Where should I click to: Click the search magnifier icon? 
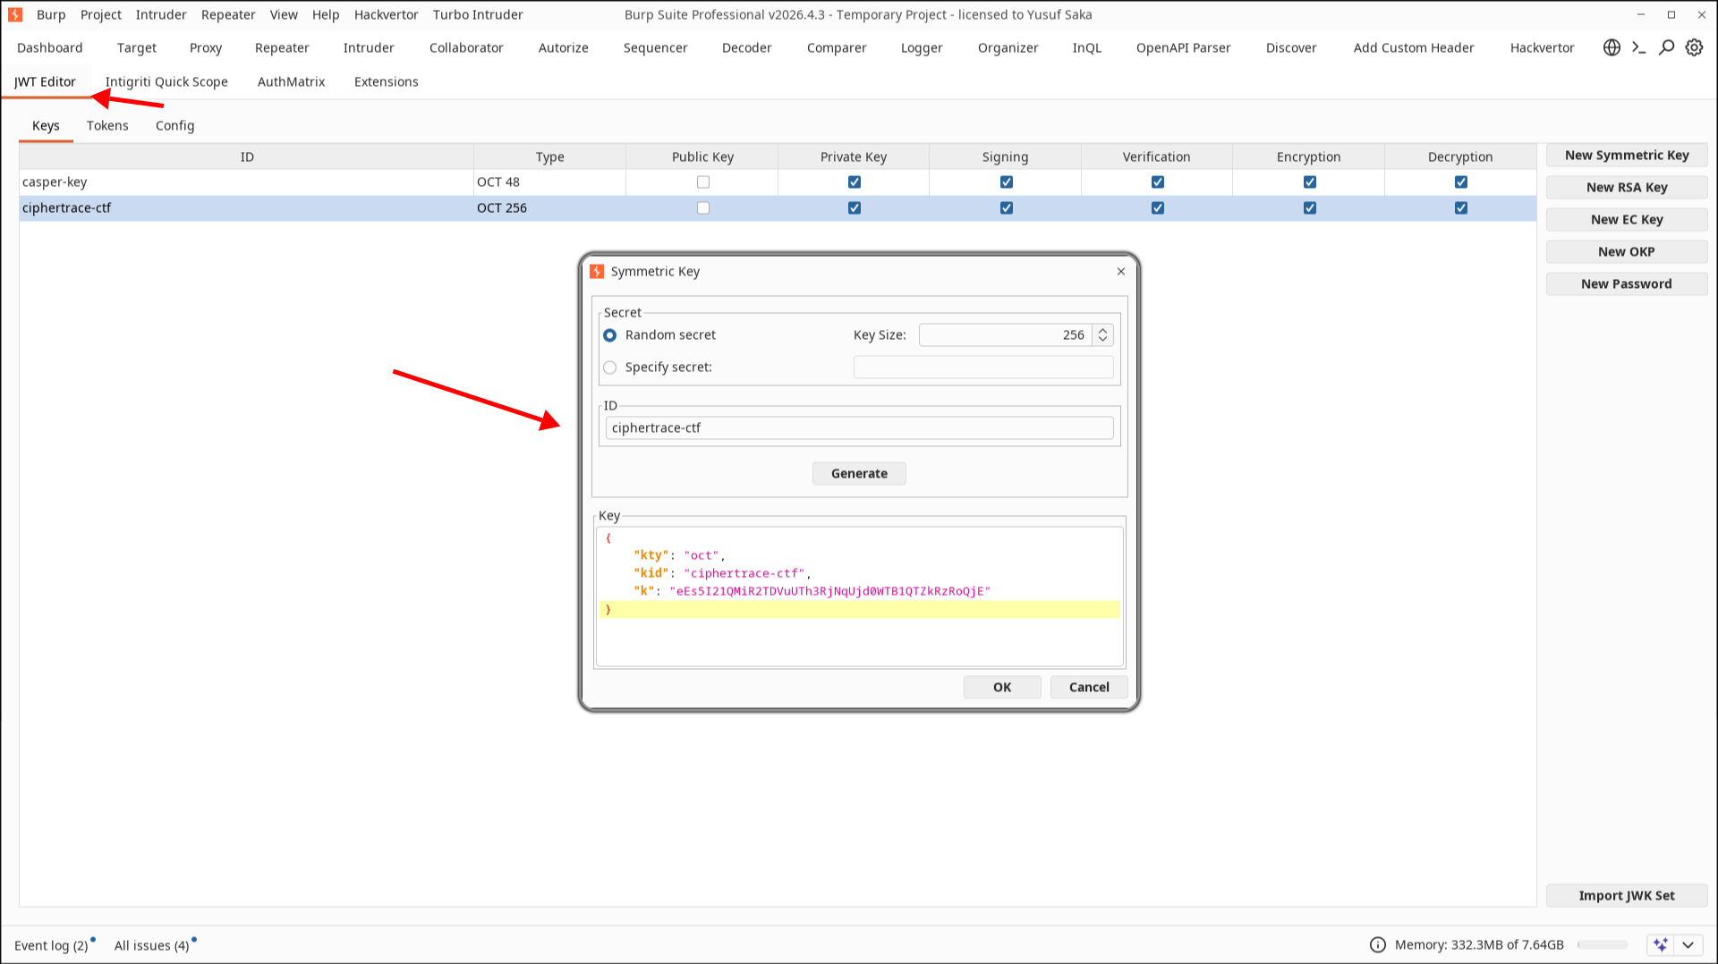click(1666, 47)
